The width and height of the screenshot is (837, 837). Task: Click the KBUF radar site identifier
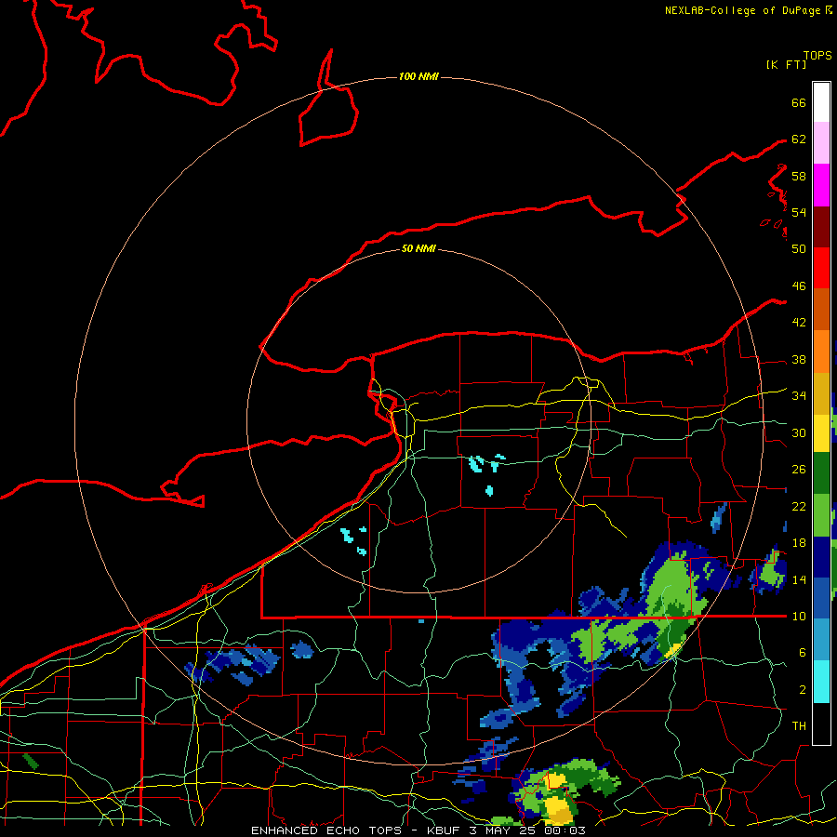[x=443, y=830]
